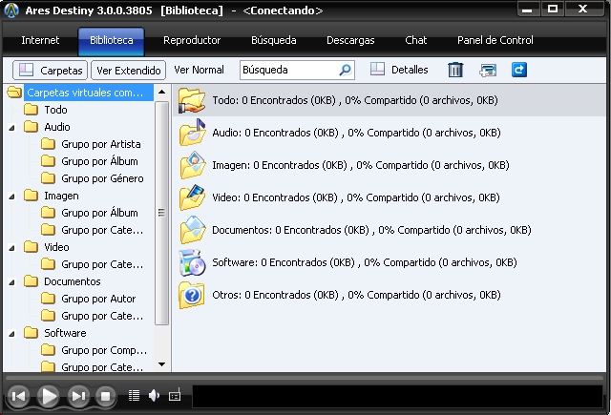Select the Video film folder icon
Viewport: 611px width, 415px height.
click(x=193, y=197)
